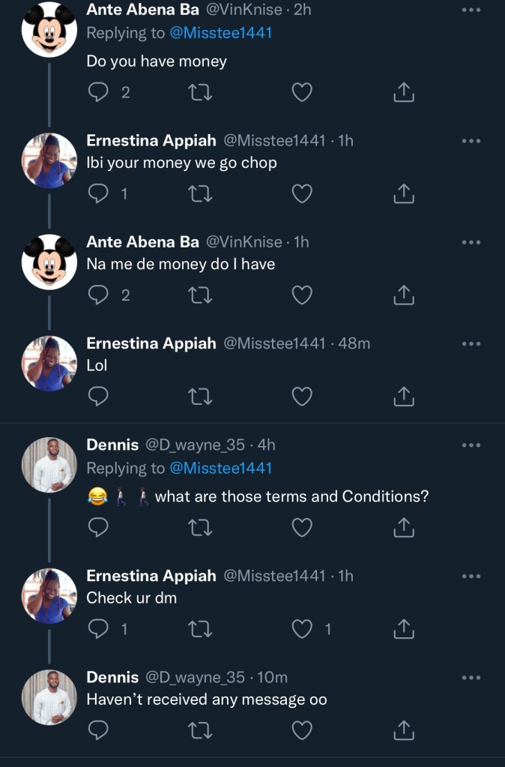Like 'Haven't received any message oo' tweet
The width and height of the screenshot is (505, 767).
(301, 730)
